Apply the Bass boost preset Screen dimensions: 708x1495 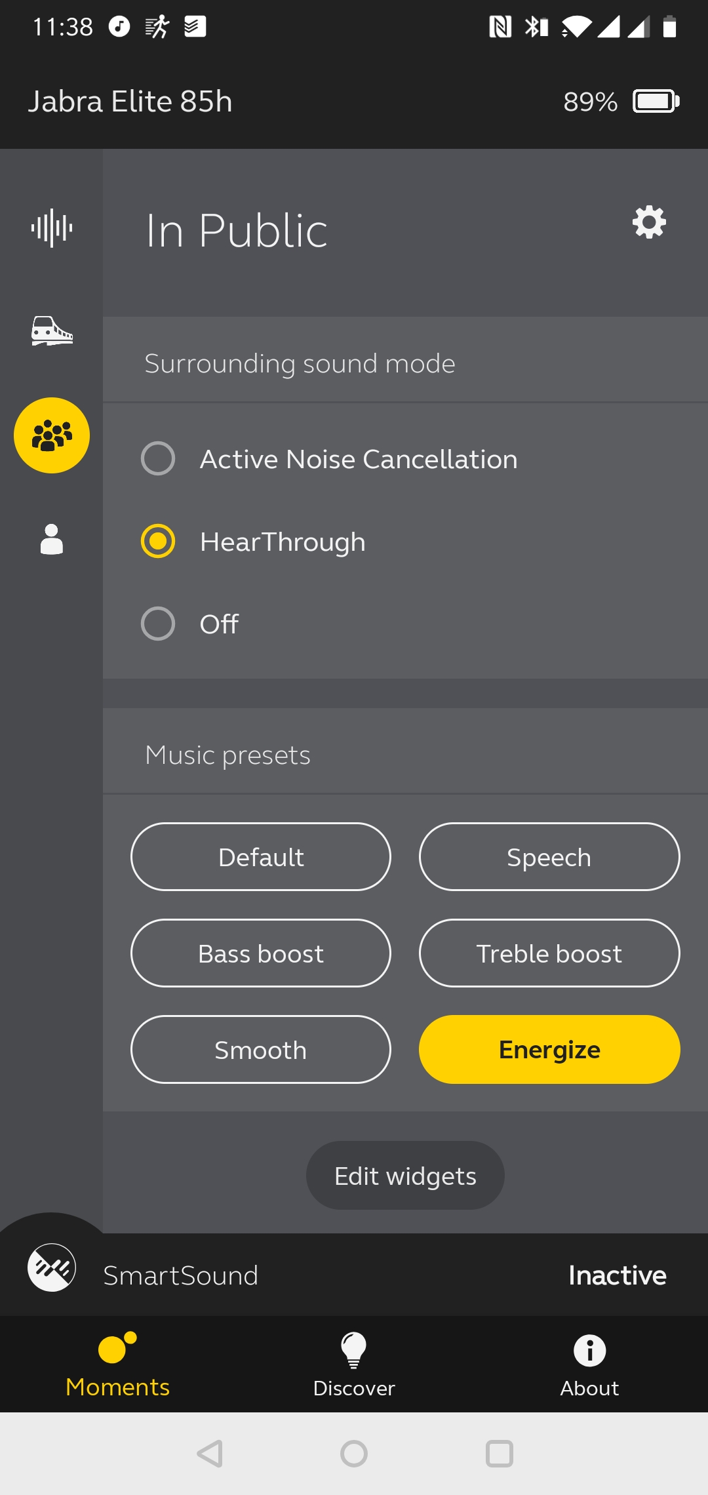pos(261,953)
